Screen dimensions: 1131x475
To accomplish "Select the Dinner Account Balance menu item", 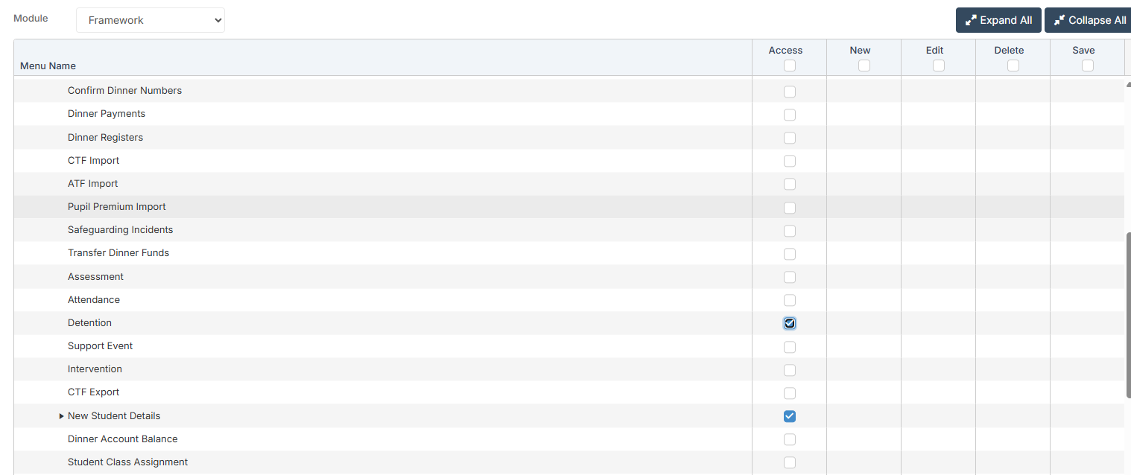I will pos(123,439).
